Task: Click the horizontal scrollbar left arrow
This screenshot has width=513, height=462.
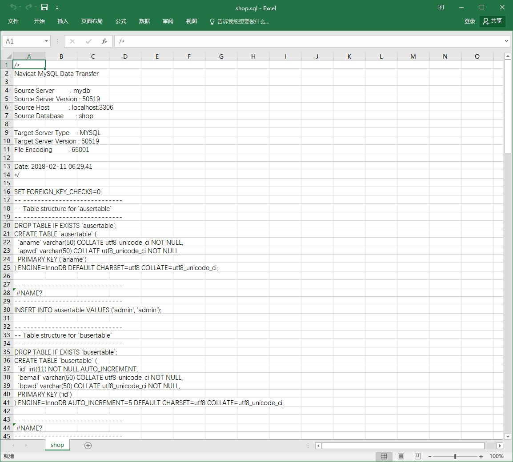Action: coord(318,445)
